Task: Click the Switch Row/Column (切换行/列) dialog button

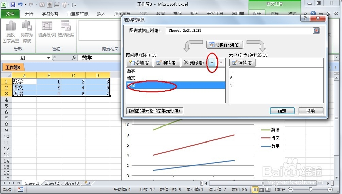Action: click(224, 45)
